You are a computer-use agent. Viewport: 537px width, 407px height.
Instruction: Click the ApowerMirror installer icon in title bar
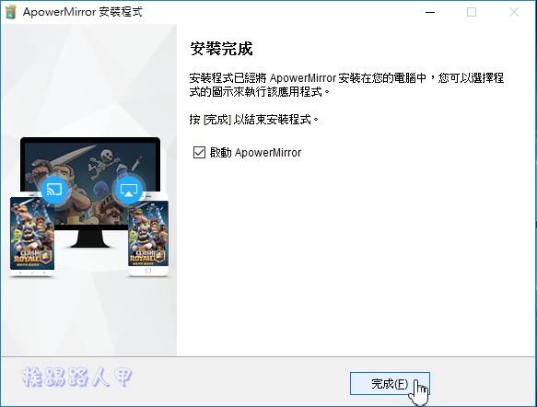click(x=11, y=12)
